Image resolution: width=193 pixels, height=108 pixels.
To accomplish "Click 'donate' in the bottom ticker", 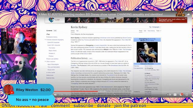I will tap(104, 106).
